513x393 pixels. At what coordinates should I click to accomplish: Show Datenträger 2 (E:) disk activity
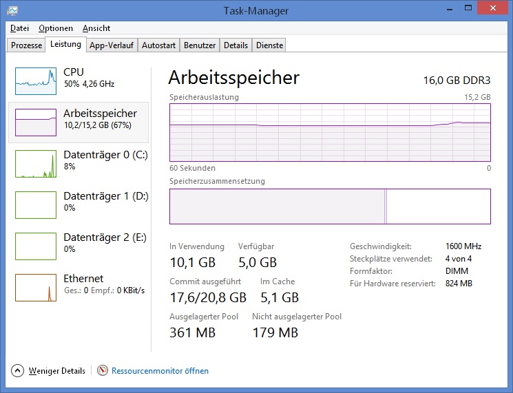36,246
